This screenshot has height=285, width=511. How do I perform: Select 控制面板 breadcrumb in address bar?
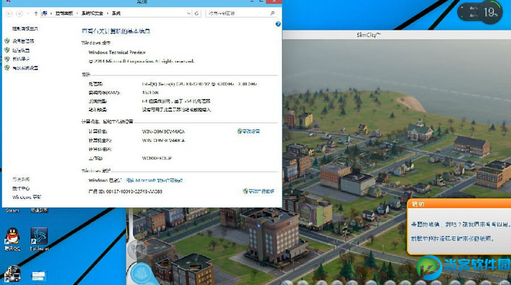[64, 13]
